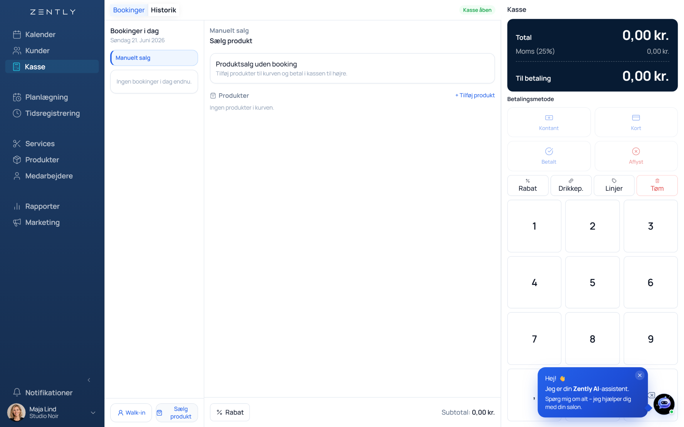This screenshot has height=427, width=684.
Task: Click the Subtotal 0,00 kr. value
Action: click(x=483, y=412)
